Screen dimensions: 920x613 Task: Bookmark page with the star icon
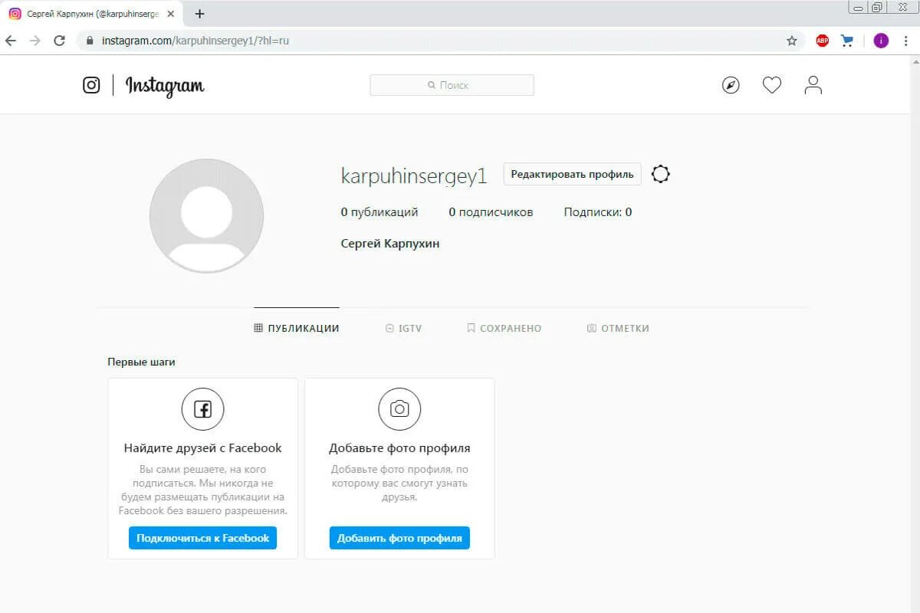(792, 41)
